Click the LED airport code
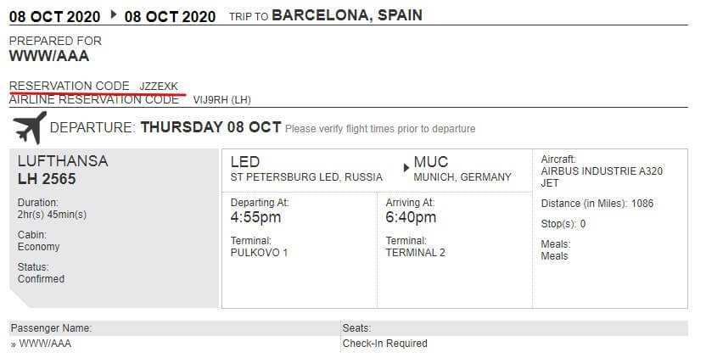 245,162
